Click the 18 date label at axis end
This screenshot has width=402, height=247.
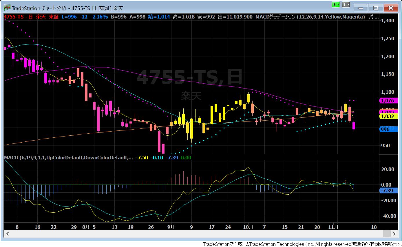pyautogui.click(x=374, y=227)
